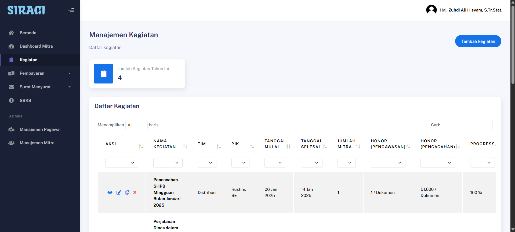
Task: Click the Cari search input field
Action: (467, 125)
